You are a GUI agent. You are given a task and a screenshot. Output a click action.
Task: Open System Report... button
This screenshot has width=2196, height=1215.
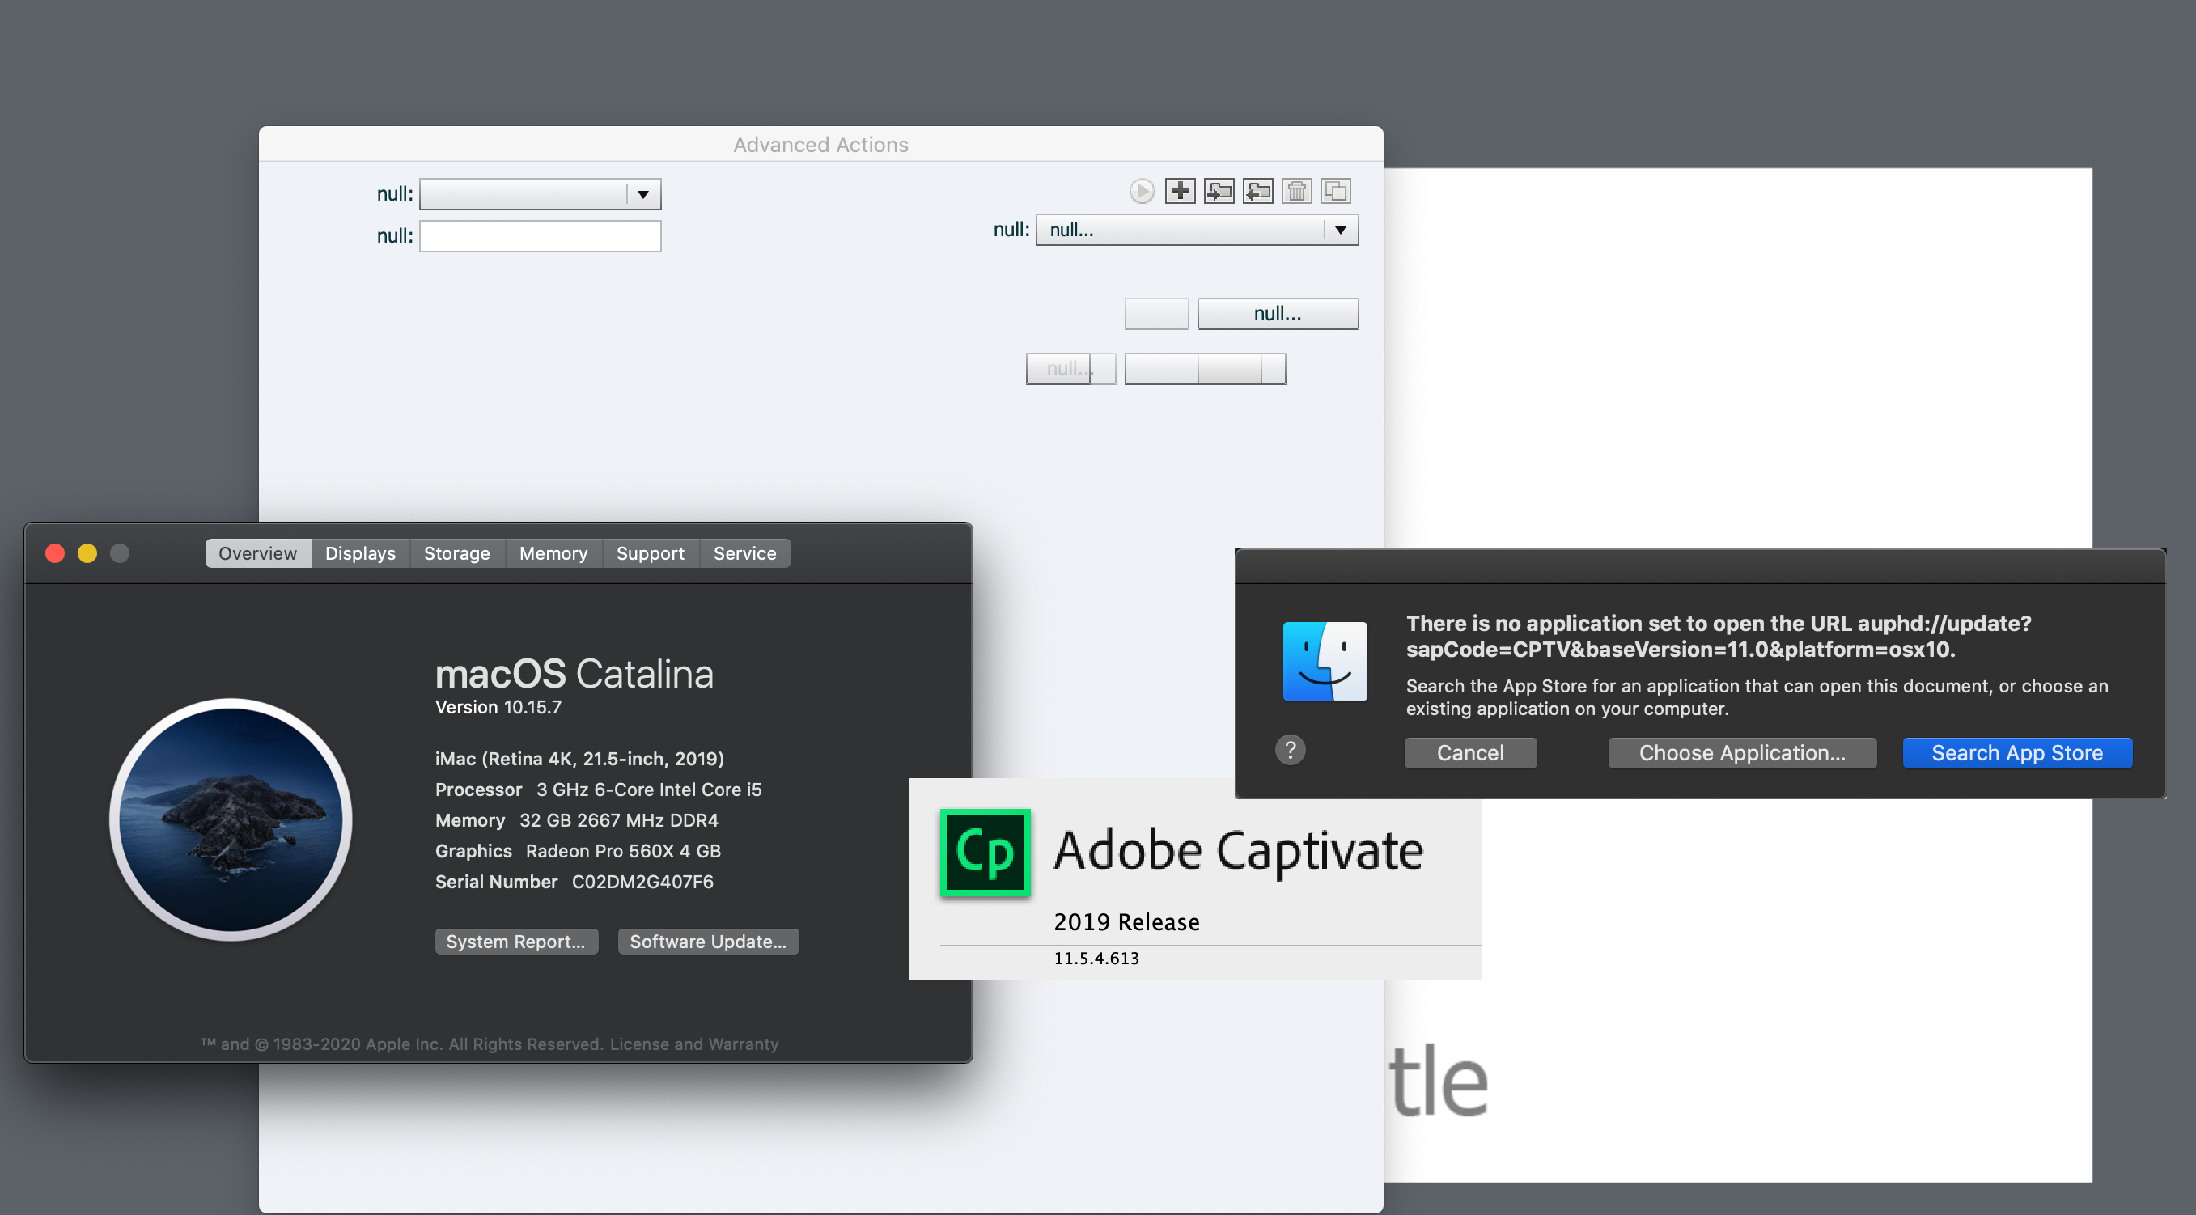[x=515, y=942]
